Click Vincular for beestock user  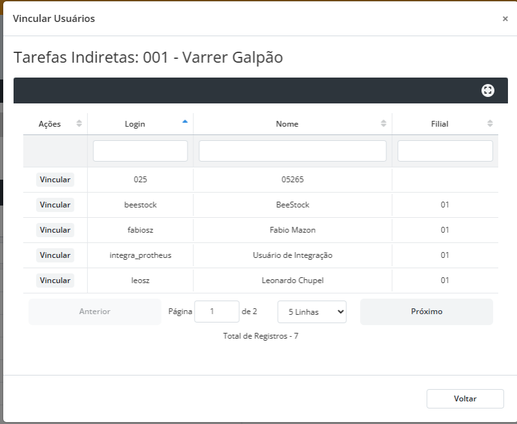(x=55, y=205)
